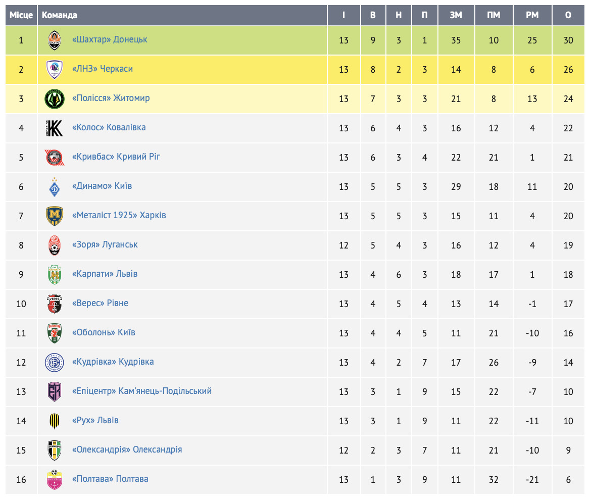
Task: Click the О points column header
Action: [568, 15]
